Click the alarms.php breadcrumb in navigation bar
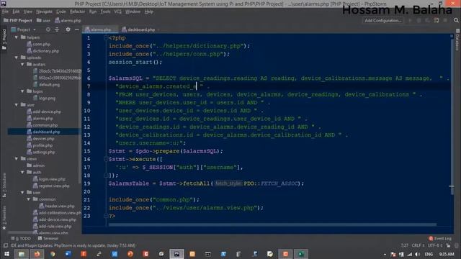 click(x=68, y=20)
